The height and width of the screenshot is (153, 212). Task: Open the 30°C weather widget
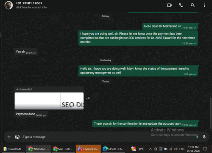[137, 149]
